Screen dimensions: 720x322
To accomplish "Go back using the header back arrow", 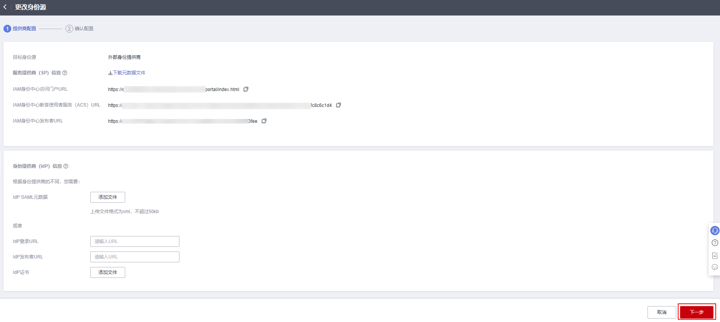I will click(x=5, y=7).
